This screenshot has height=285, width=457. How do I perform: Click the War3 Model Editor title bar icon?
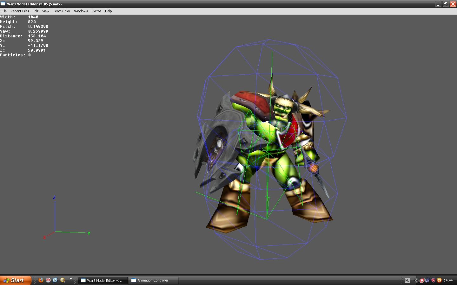[x=3, y=4]
